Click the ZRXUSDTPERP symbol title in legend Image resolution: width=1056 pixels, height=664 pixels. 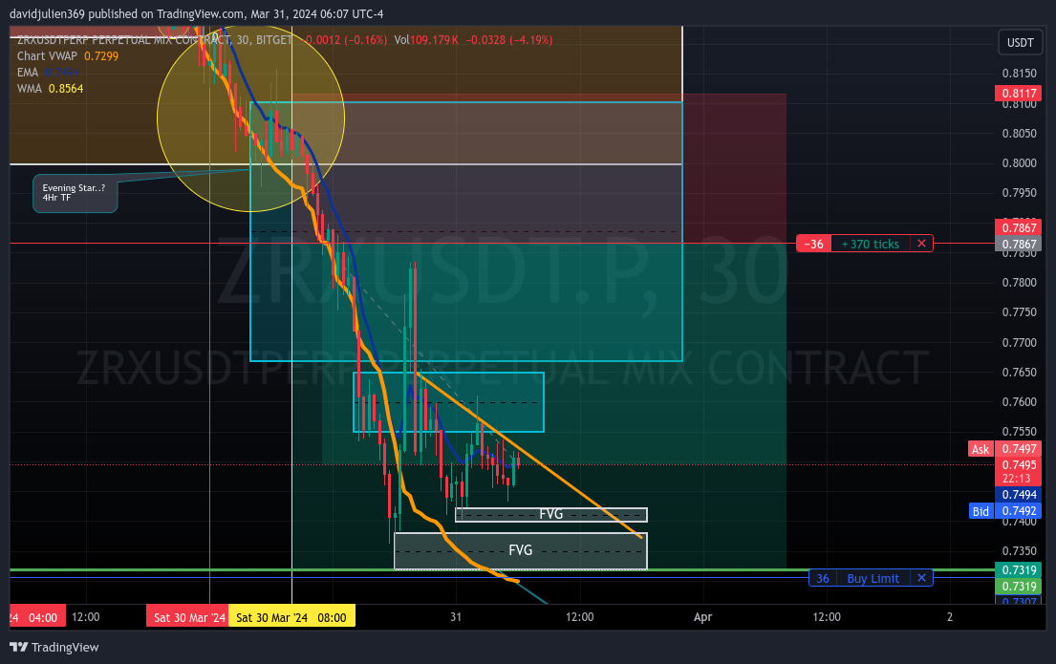[154, 40]
